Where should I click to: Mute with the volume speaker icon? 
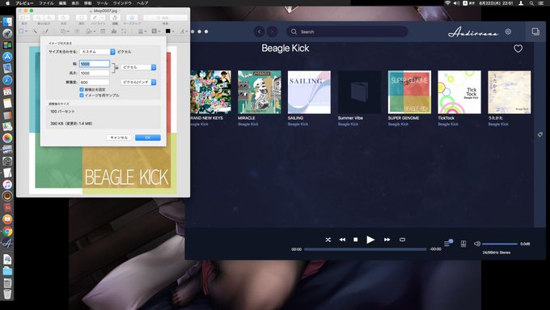(x=477, y=244)
